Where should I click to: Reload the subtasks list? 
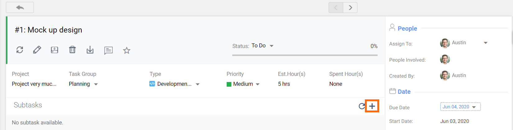(x=362, y=106)
